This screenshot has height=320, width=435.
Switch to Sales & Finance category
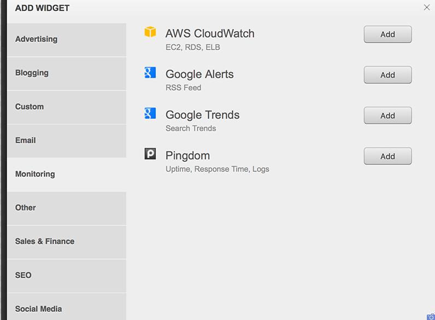pos(67,242)
